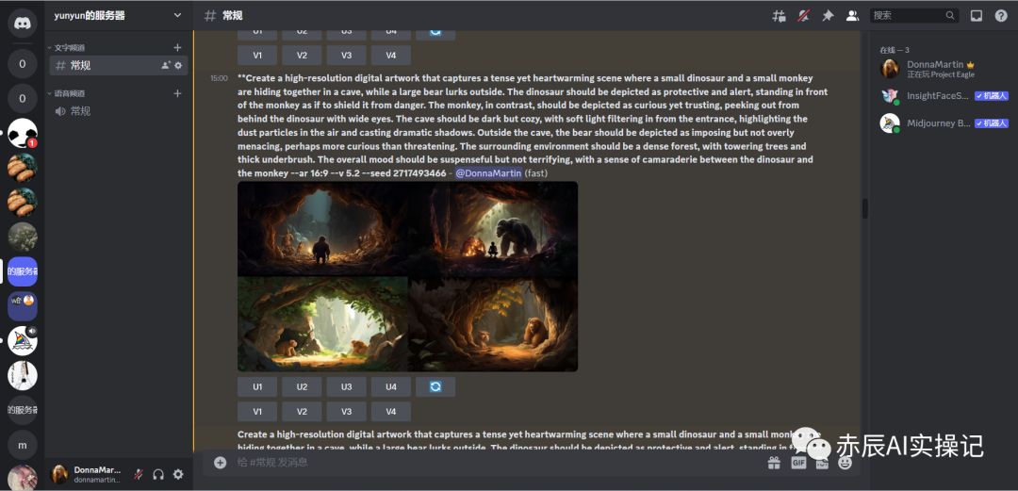The height and width of the screenshot is (491, 1018).
Task: Open the generated four-image grid preview
Action: 407,276
